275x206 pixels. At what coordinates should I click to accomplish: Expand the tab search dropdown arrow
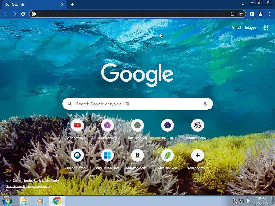click(243, 5)
